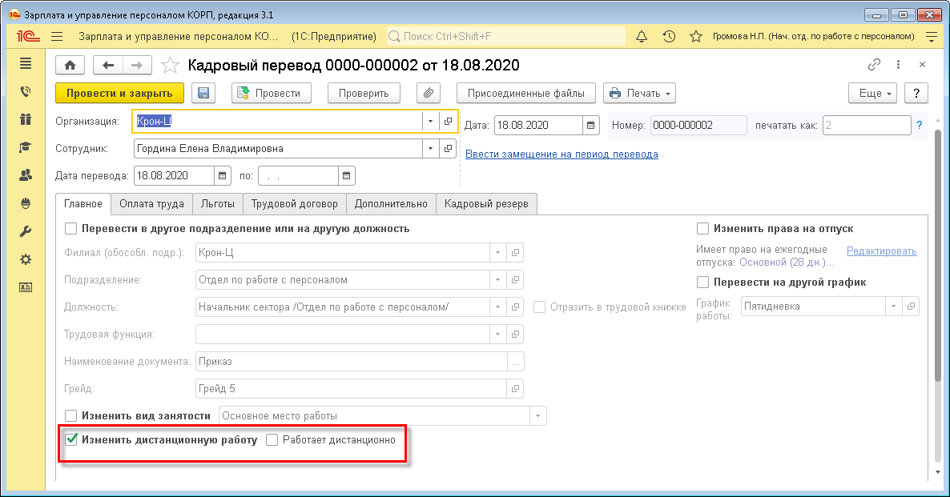Screen dimensions: 950x497
Task: Open calendar for Дата перевода field
Action: (223, 175)
